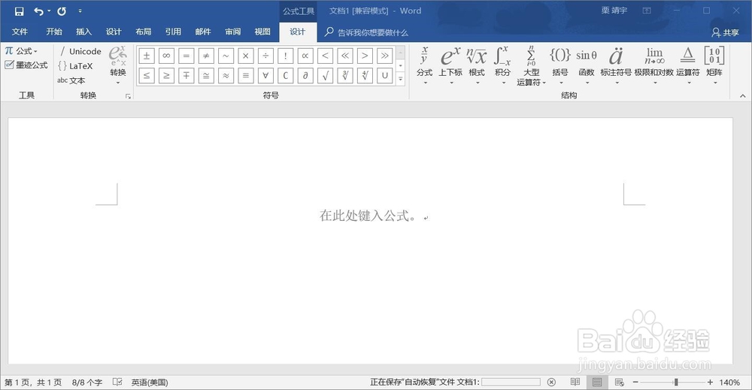Image resolution: width=752 pixels, height=390 pixels.
Task: Switch to print layout view in status bar
Action: click(597, 382)
